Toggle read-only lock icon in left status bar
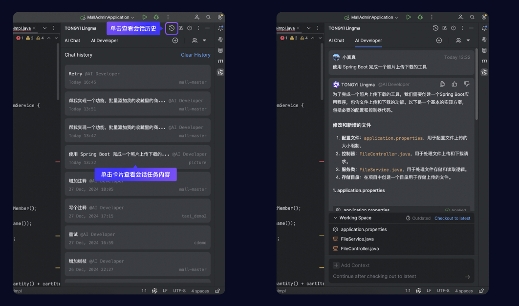Viewport: 519px width, 306px height. pos(217,291)
